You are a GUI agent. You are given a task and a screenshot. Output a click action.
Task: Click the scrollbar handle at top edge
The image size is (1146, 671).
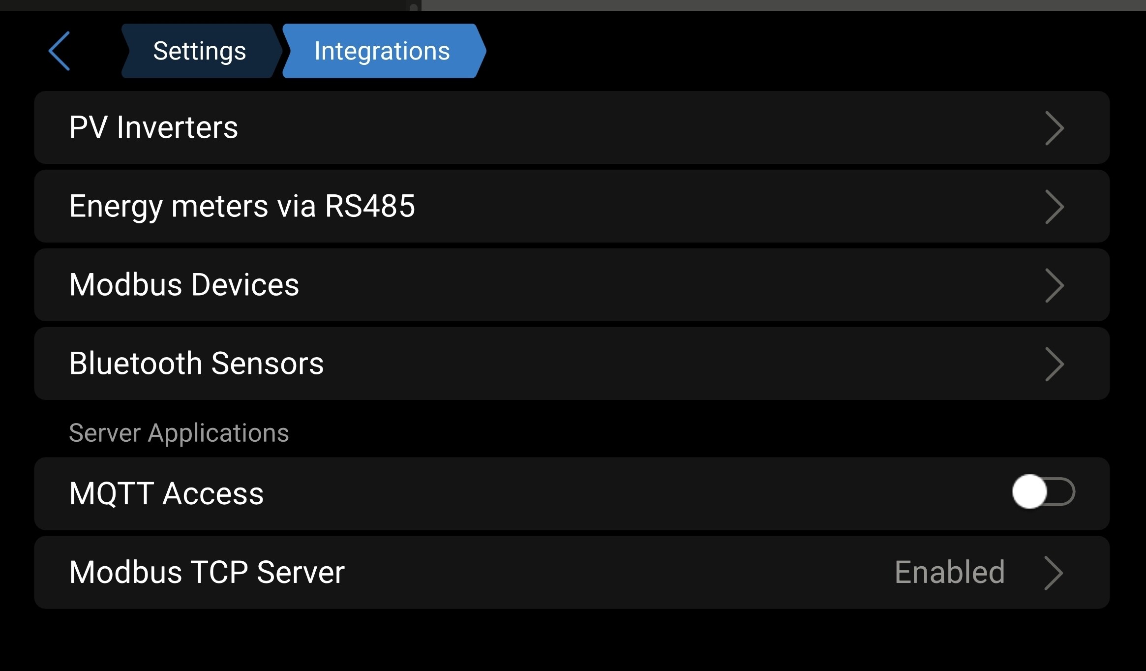coord(414,7)
